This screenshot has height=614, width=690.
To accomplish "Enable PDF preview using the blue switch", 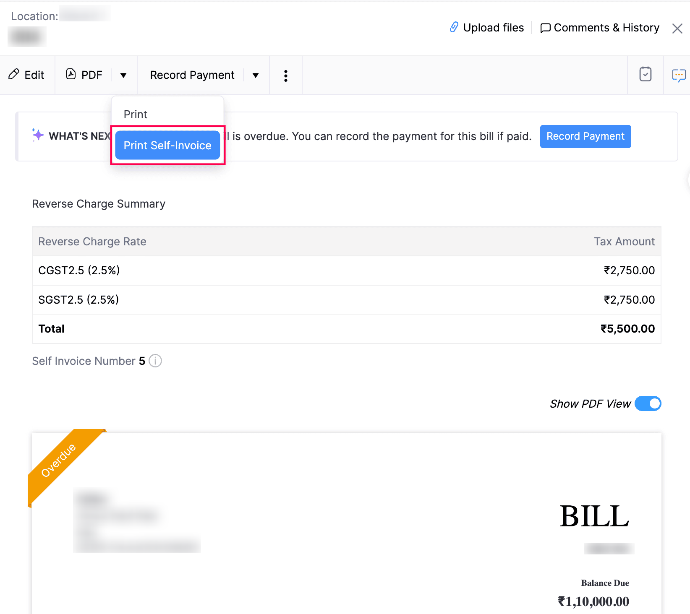I will point(648,403).
